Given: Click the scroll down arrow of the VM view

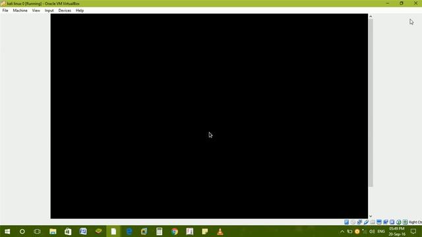Looking at the screenshot, I should (x=371, y=216).
